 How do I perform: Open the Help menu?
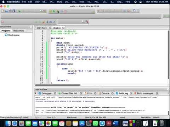(x=128, y=2)
